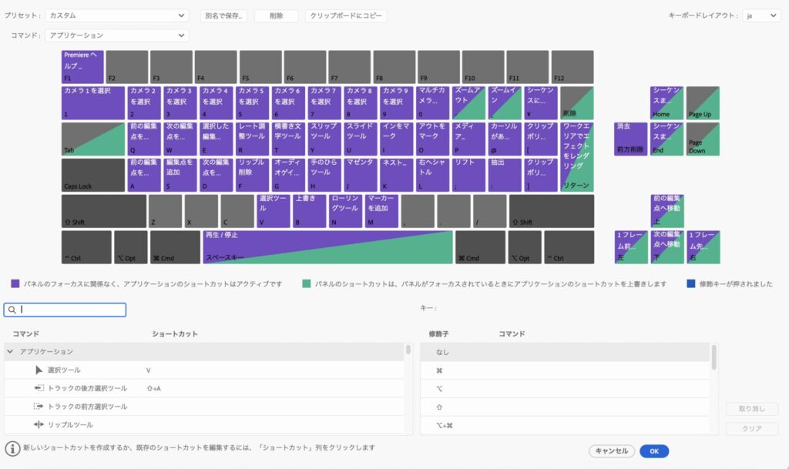Click the F5 key on the keyboard map

pyautogui.click(x=260, y=67)
